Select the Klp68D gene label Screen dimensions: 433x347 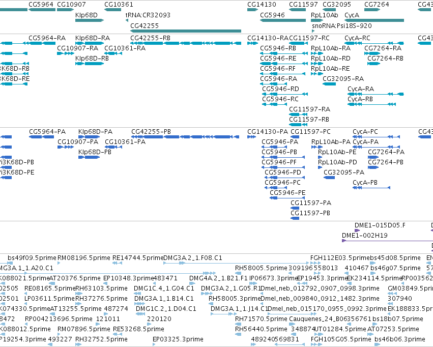86,15
